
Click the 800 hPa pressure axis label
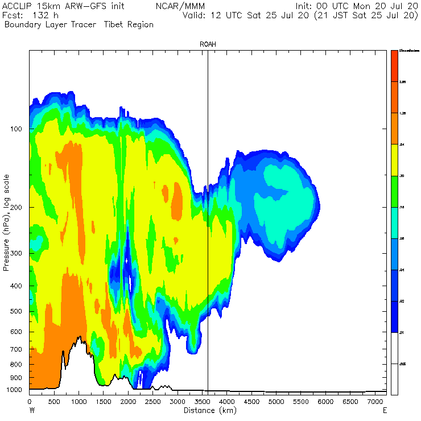[16, 364]
